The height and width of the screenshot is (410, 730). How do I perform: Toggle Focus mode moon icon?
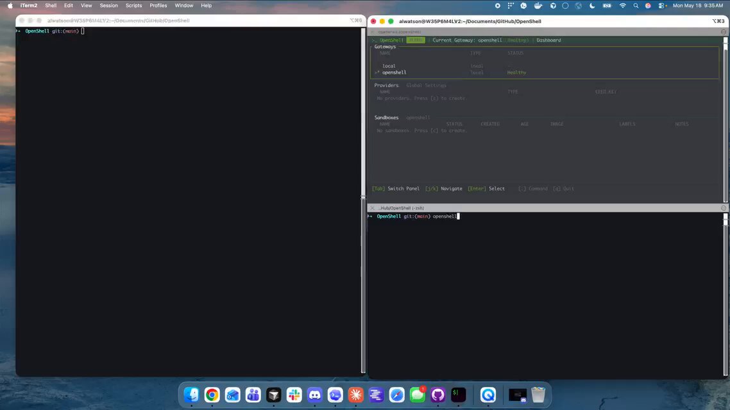[592, 6]
